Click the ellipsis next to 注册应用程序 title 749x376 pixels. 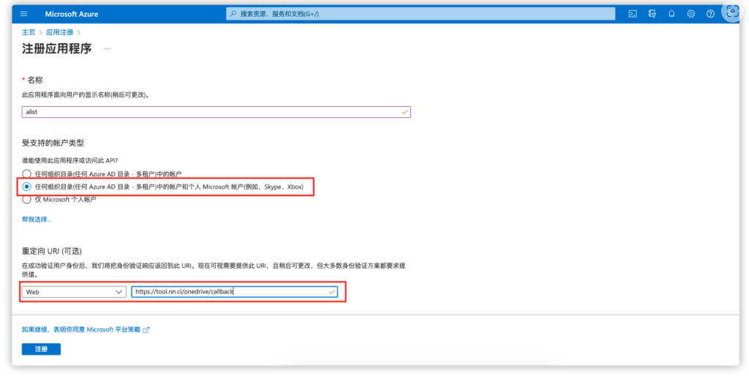(x=107, y=48)
